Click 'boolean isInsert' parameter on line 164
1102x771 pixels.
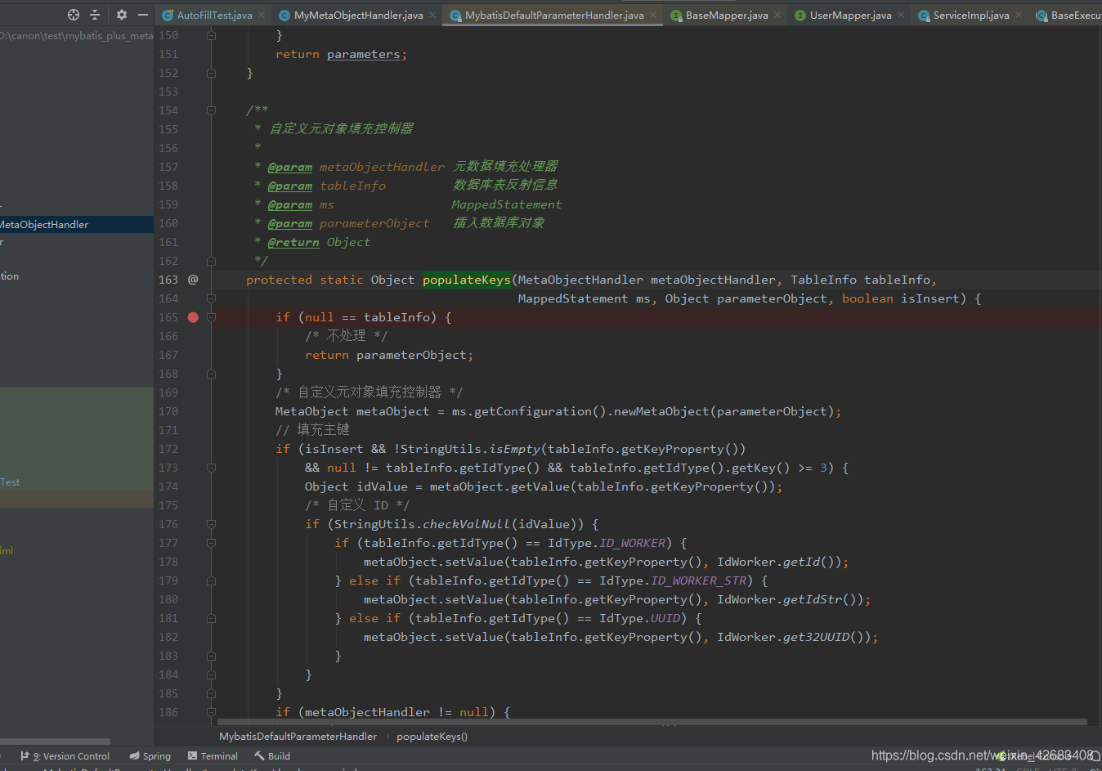(900, 298)
